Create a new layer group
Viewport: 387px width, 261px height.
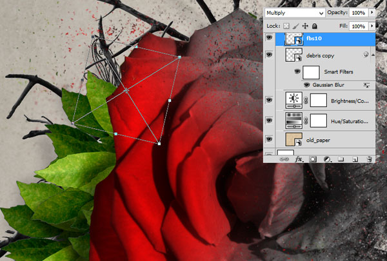pyautogui.click(x=340, y=158)
